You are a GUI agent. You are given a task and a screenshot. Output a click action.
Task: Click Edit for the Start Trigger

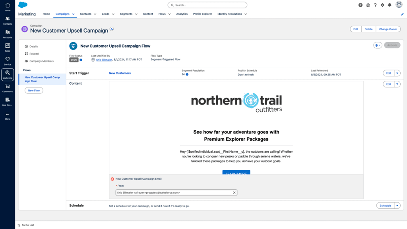389,73
